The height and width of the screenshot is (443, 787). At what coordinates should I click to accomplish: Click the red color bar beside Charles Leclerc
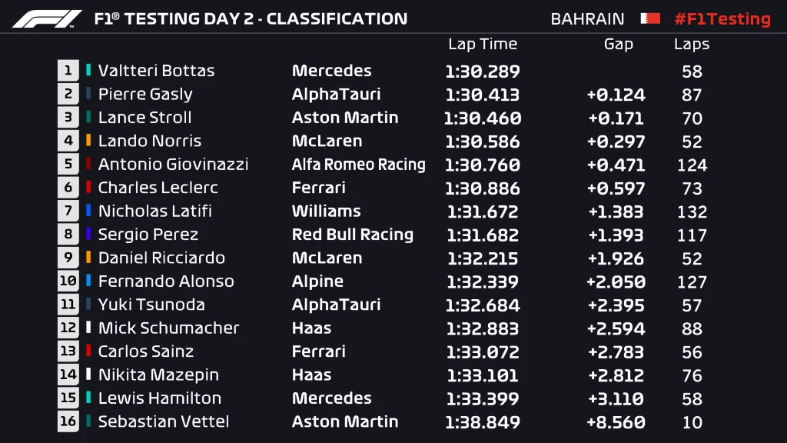coord(88,188)
